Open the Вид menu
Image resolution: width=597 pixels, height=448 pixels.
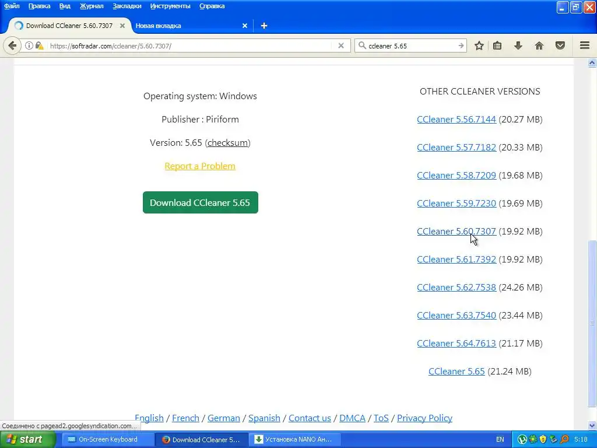65,6
